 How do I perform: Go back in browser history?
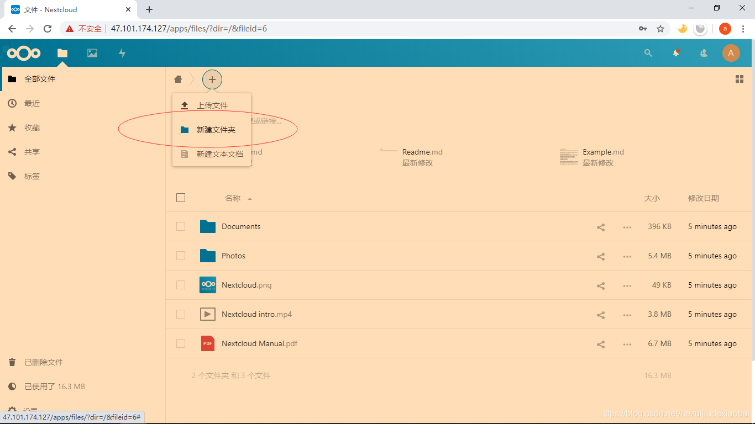click(12, 29)
